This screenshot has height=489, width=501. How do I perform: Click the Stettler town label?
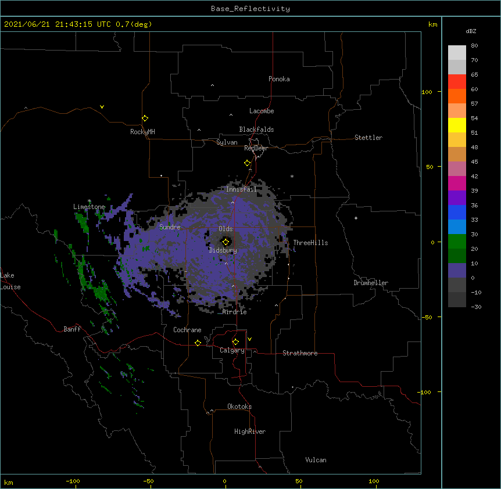tap(368, 138)
